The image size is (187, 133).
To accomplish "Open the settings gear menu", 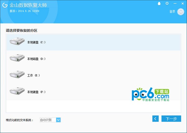I will (167, 3).
